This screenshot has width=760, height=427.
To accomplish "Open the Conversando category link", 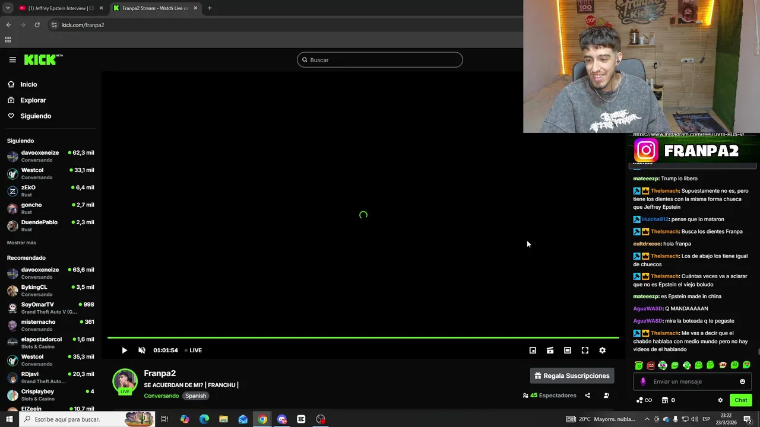I will [161, 396].
